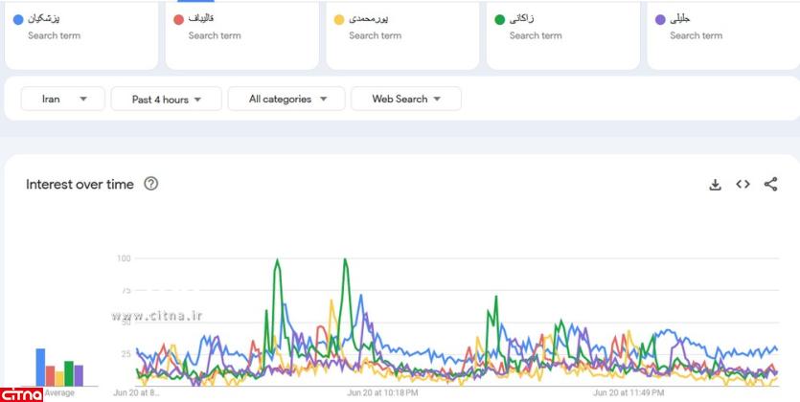This screenshot has height=402, width=800.
Task: Expand the Web Search type dropdown
Action: [x=405, y=100]
